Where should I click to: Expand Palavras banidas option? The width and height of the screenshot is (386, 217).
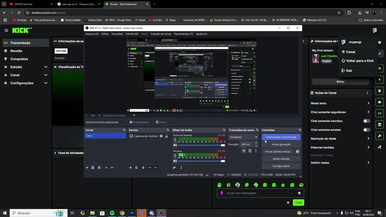(x=368, y=147)
